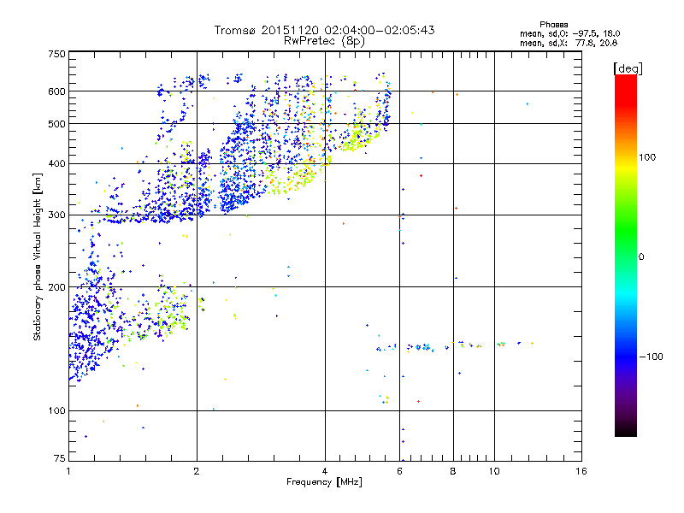The height and width of the screenshot is (513, 684).
Task: Click the "Stationary phase Virtual Height [km]" axis title
Action: pyautogui.click(x=38, y=256)
